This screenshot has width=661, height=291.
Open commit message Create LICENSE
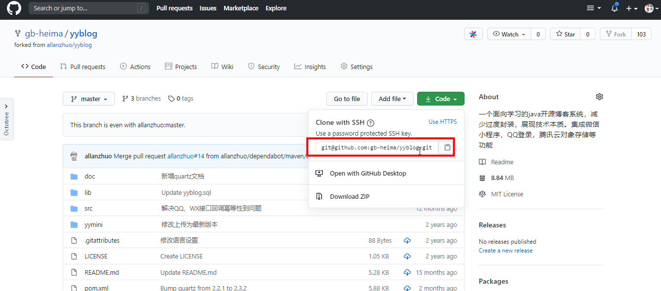(182, 256)
